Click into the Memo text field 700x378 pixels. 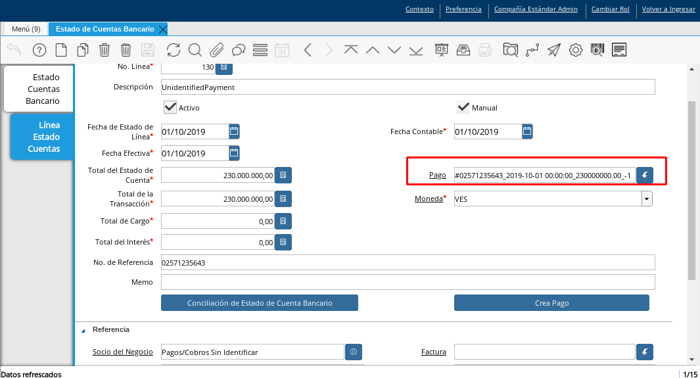(x=408, y=282)
